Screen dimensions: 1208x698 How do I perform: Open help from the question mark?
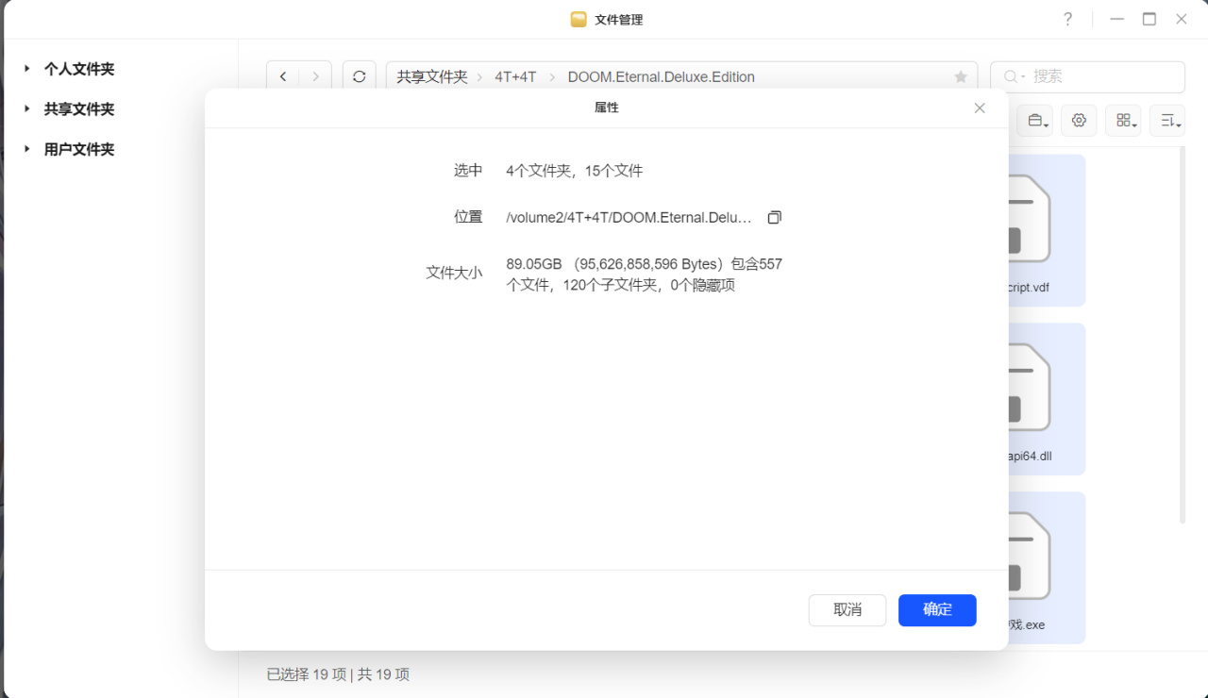coord(1067,19)
